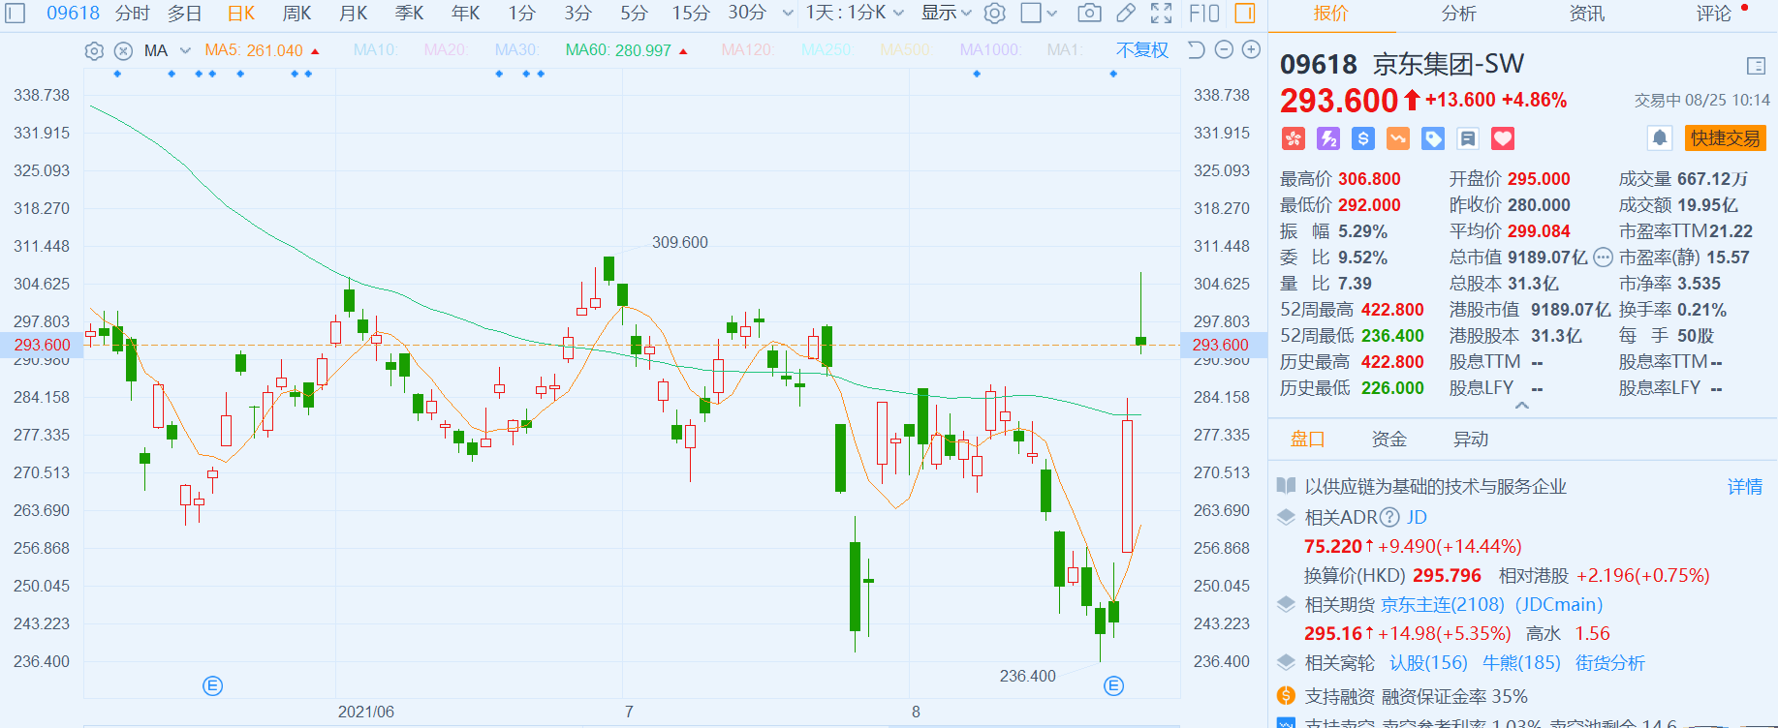Image resolution: width=1778 pixels, height=728 pixels.
Task: Open the layout square dropdown arrow
Action: click(x=1052, y=14)
